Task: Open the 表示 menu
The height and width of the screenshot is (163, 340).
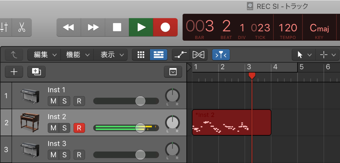Action: [110, 55]
